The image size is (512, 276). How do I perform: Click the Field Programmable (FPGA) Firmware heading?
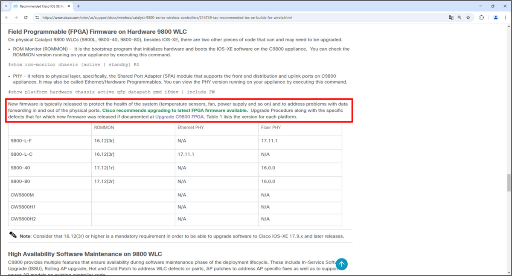tap(97, 32)
